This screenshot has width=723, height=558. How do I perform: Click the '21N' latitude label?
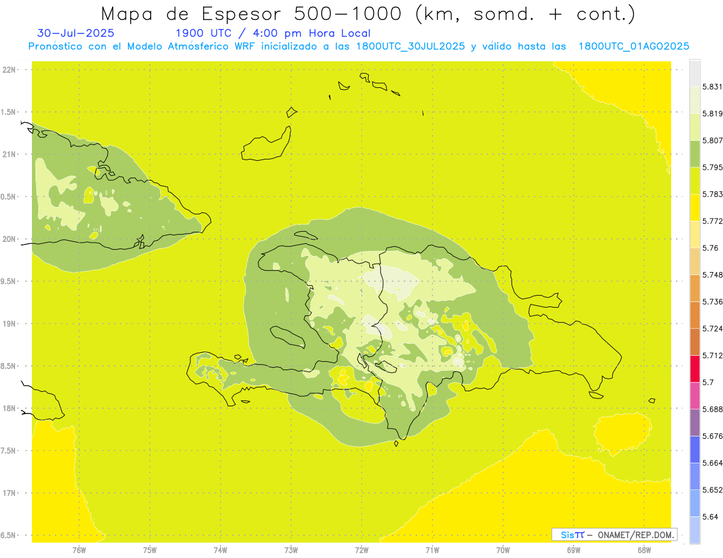click(10, 155)
